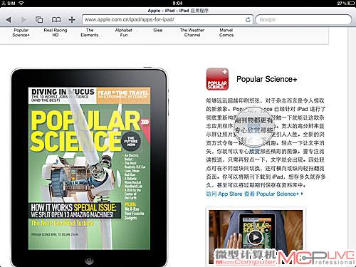Image resolution: width=356 pixels, height=267 pixels.
Task: Click the Google search field
Action: 303,20
